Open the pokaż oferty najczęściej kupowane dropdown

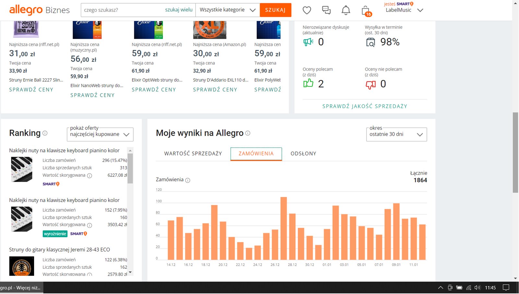tap(100, 134)
